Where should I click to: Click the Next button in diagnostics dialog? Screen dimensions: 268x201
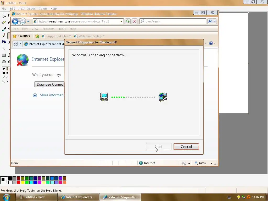pos(158,147)
